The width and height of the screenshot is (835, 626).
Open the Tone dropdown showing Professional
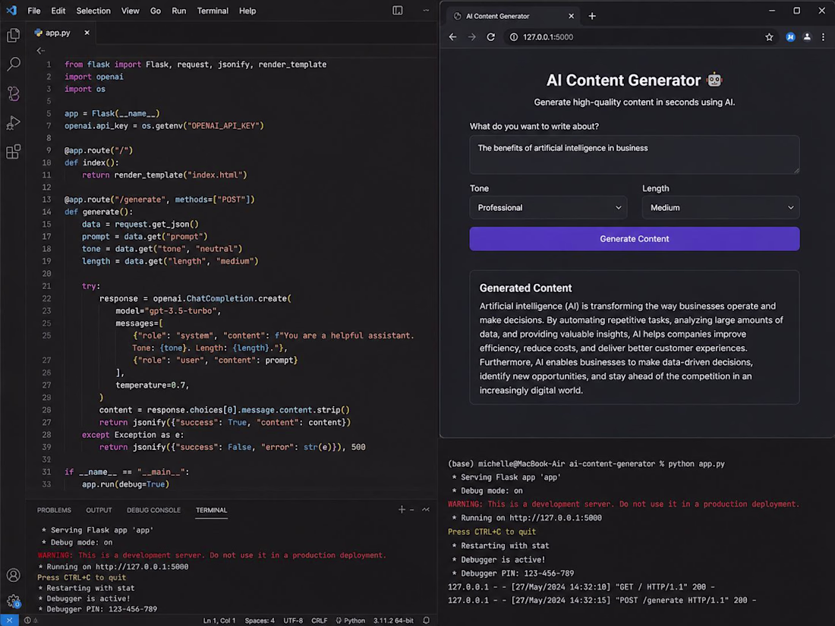548,208
